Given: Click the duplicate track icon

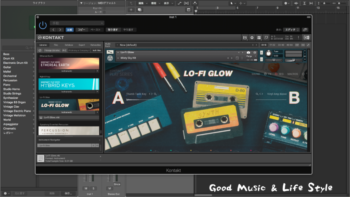Looking at the screenshot, I should coord(140,10).
